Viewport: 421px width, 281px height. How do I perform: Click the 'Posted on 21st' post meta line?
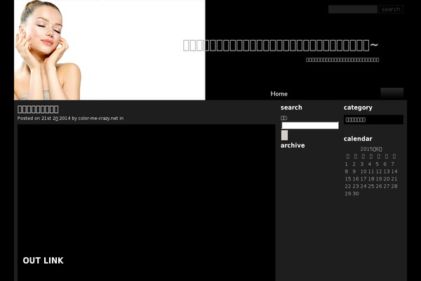point(70,118)
